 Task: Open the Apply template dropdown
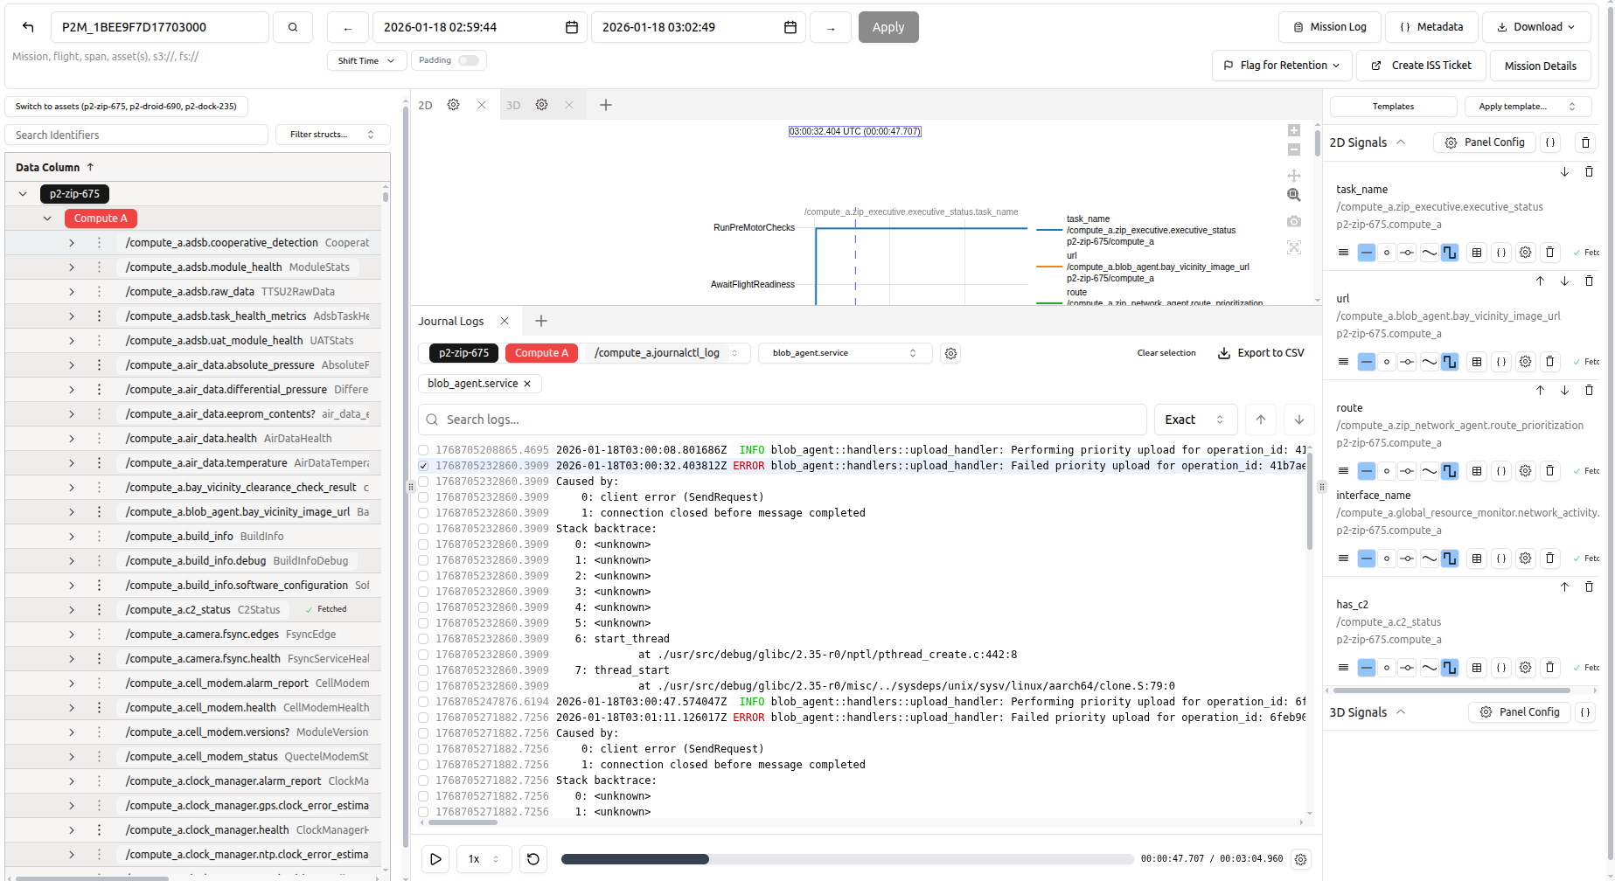click(x=1527, y=107)
